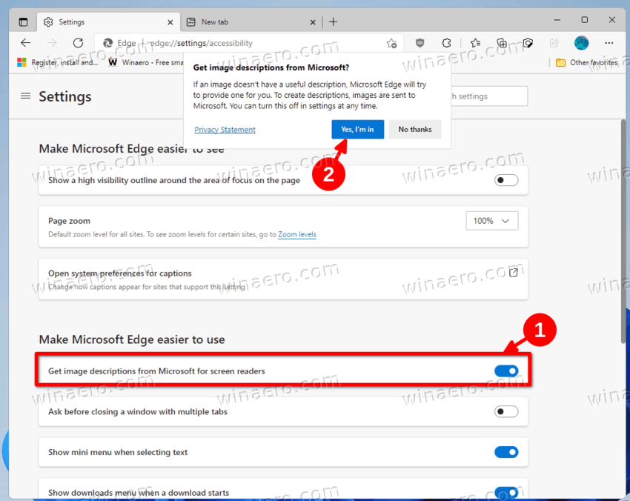Open the Page zoom 100% dropdown
Image resolution: width=630 pixels, height=501 pixels.
pyautogui.click(x=491, y=220)
